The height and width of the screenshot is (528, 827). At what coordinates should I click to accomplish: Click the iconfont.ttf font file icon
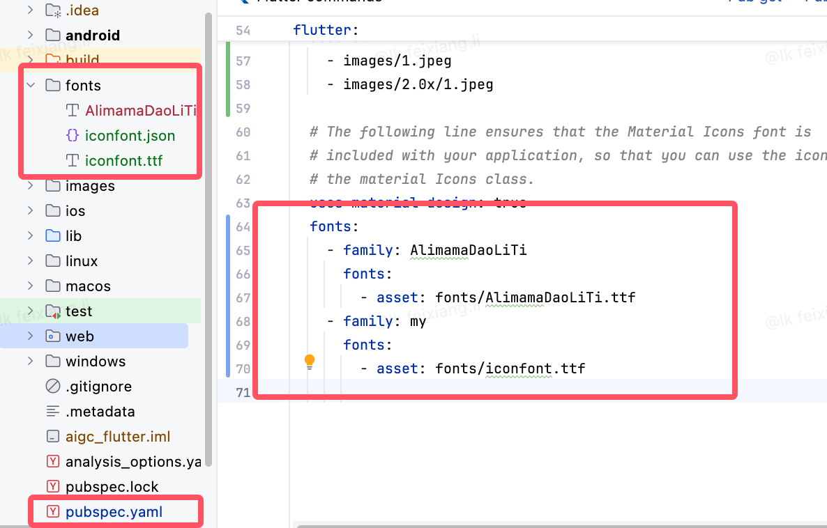73,160
